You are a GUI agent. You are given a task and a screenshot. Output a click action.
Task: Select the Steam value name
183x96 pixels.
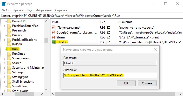point(61,37)
